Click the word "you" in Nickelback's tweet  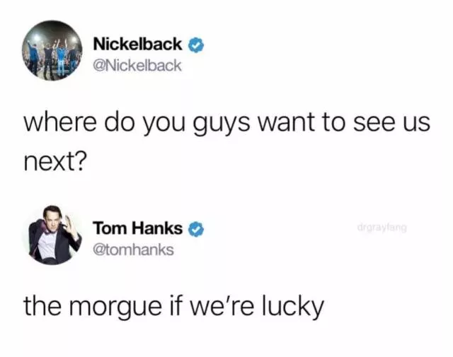[x=164, y=124]
